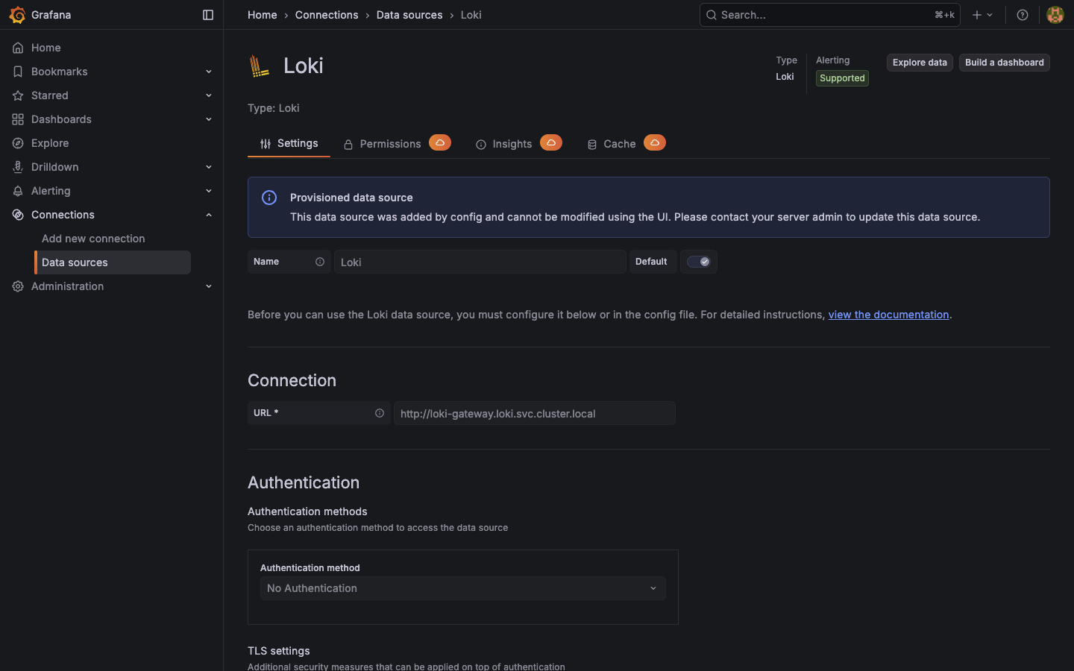
Task: Expand the Drilldown section chevron
Action: point(209,167)
